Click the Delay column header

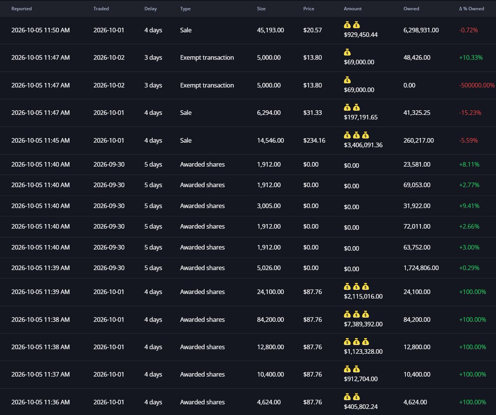[x=150, y=9]
